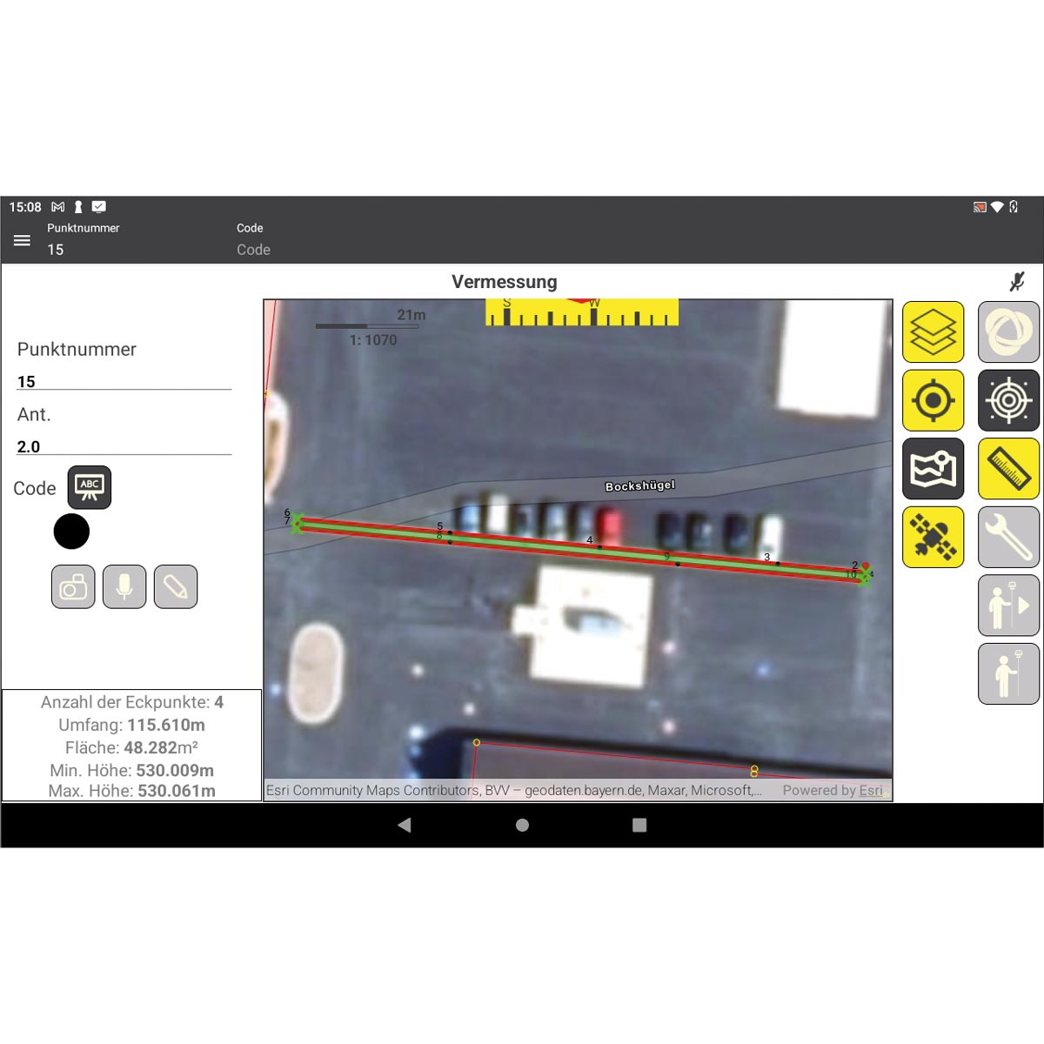The height and width of the screenshot is (1044, 1044).
Task: Tap the surveyor single point measure icon
Action: (x=1008, y=673)
